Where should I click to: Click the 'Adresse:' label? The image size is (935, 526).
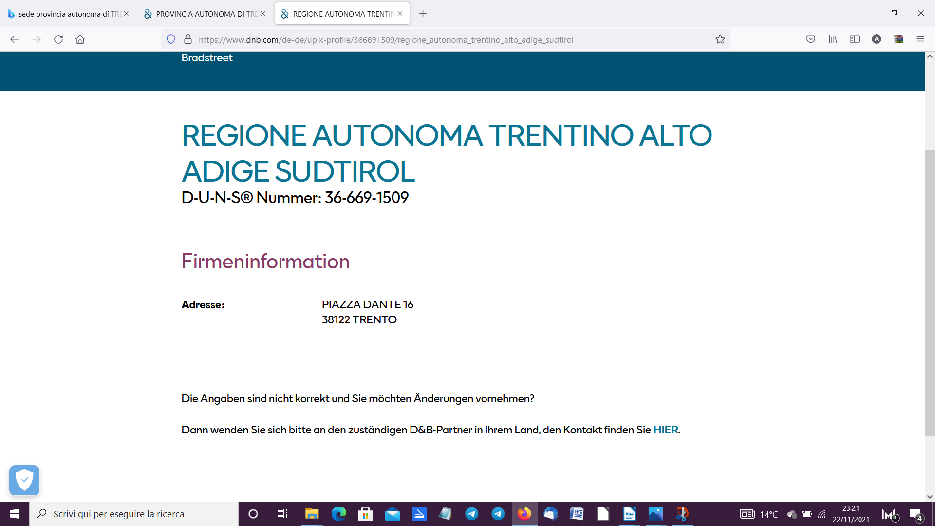point(203,305)
